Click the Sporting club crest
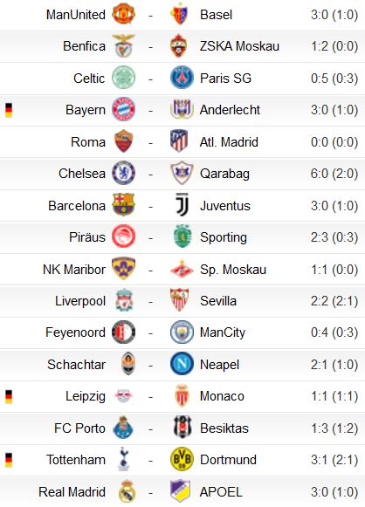The width and height of the screenshot is (365, 507). [x=182, y=236]
